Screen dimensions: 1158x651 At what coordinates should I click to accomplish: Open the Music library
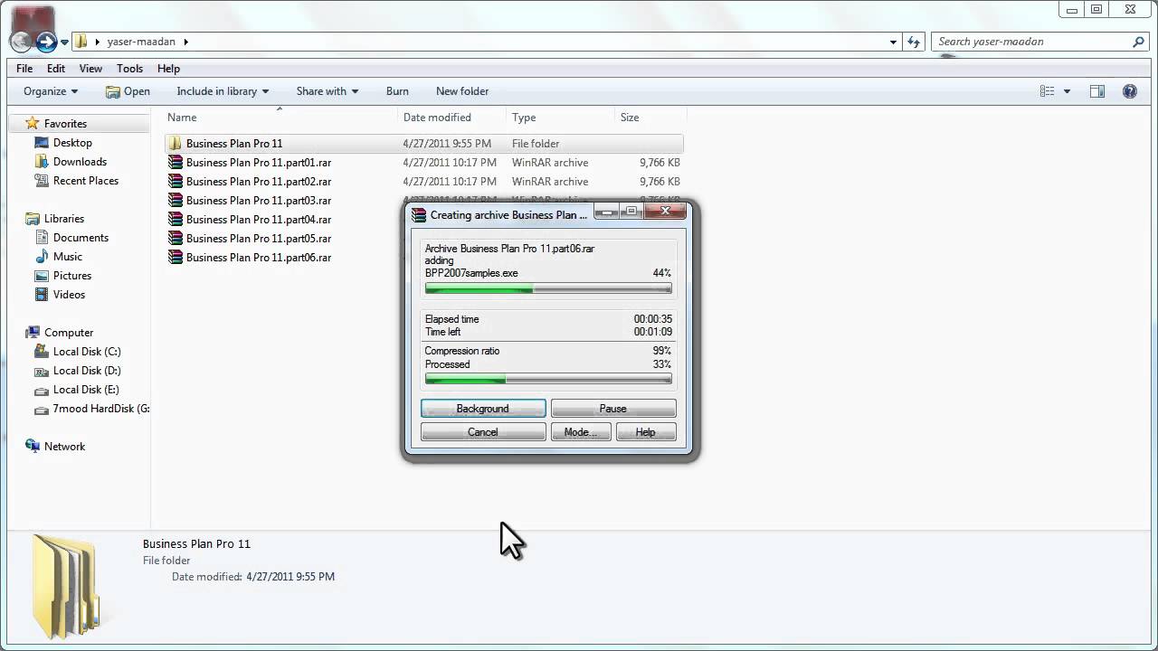68,257
